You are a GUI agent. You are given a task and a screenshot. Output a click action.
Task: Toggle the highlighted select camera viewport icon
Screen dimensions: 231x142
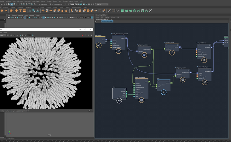click(x=25, y=18)
